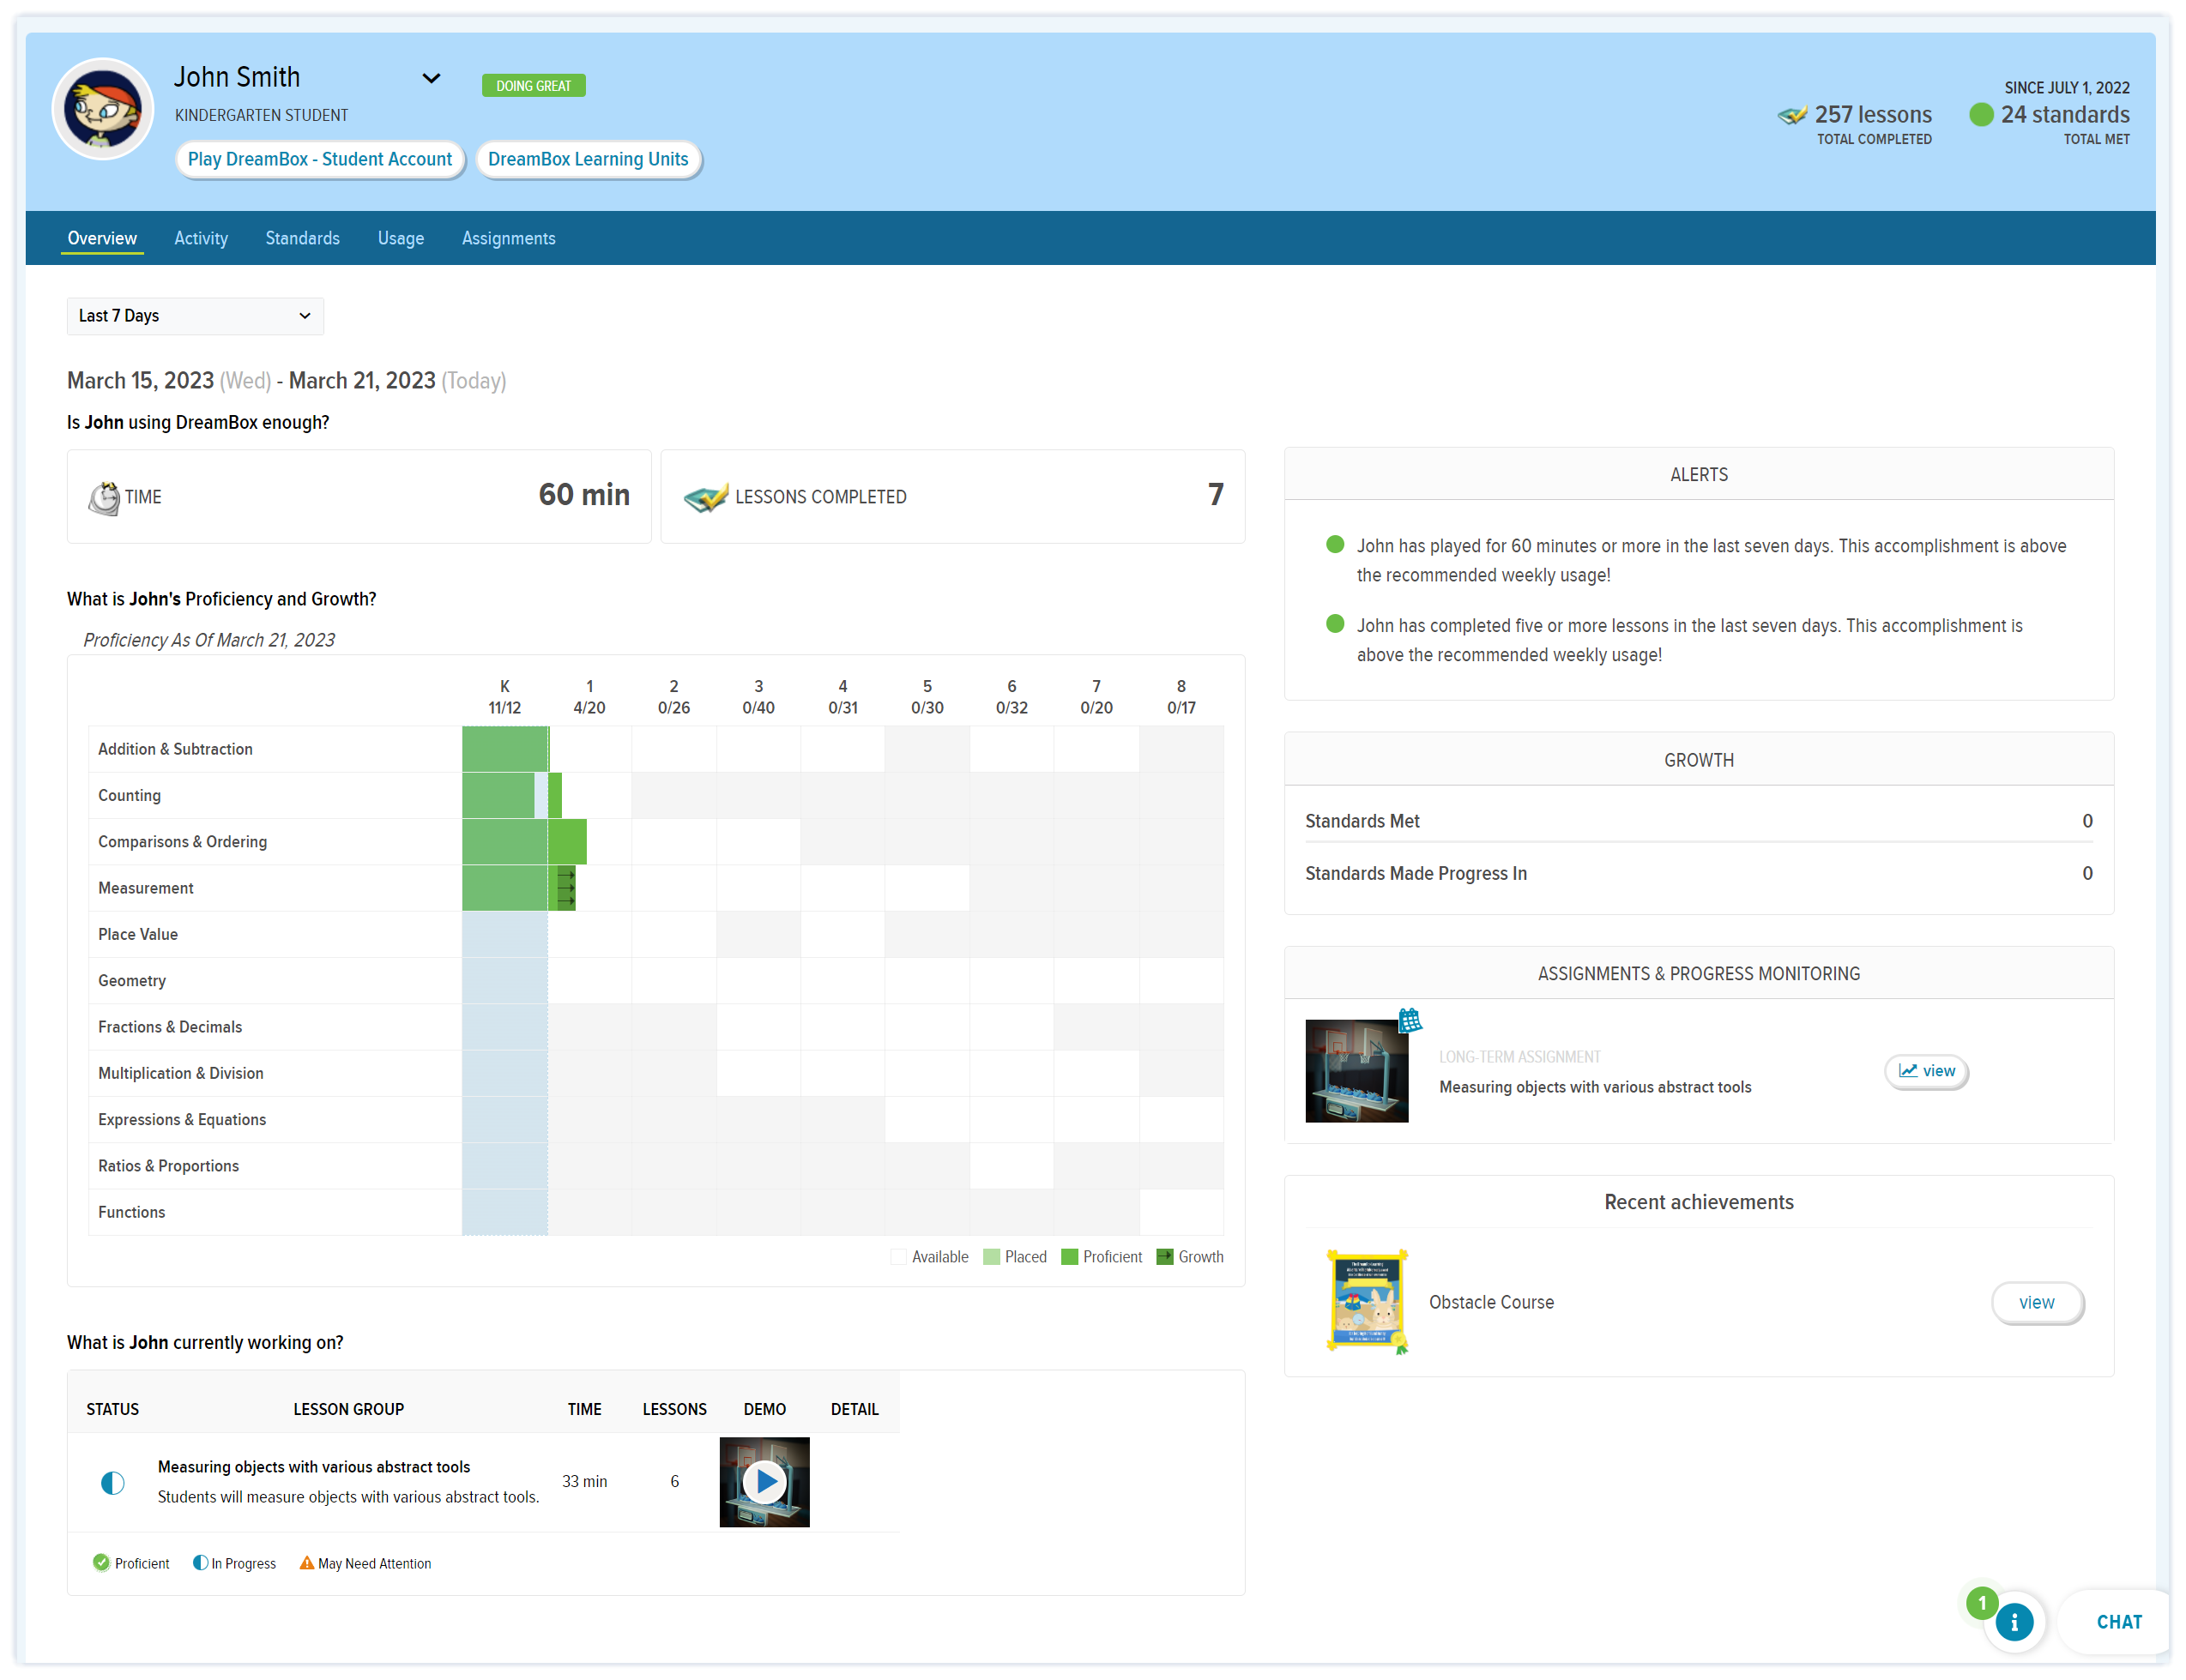Click the Standards Met growth row
The height and width of the screenshot is (1680, 2186).
point(1699,821)
